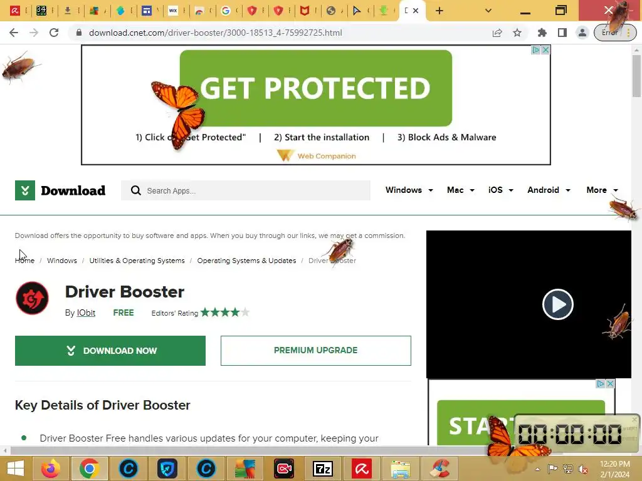
Task: Click PREMIUM UPGRADE button
Action: (x=316, y=351)
